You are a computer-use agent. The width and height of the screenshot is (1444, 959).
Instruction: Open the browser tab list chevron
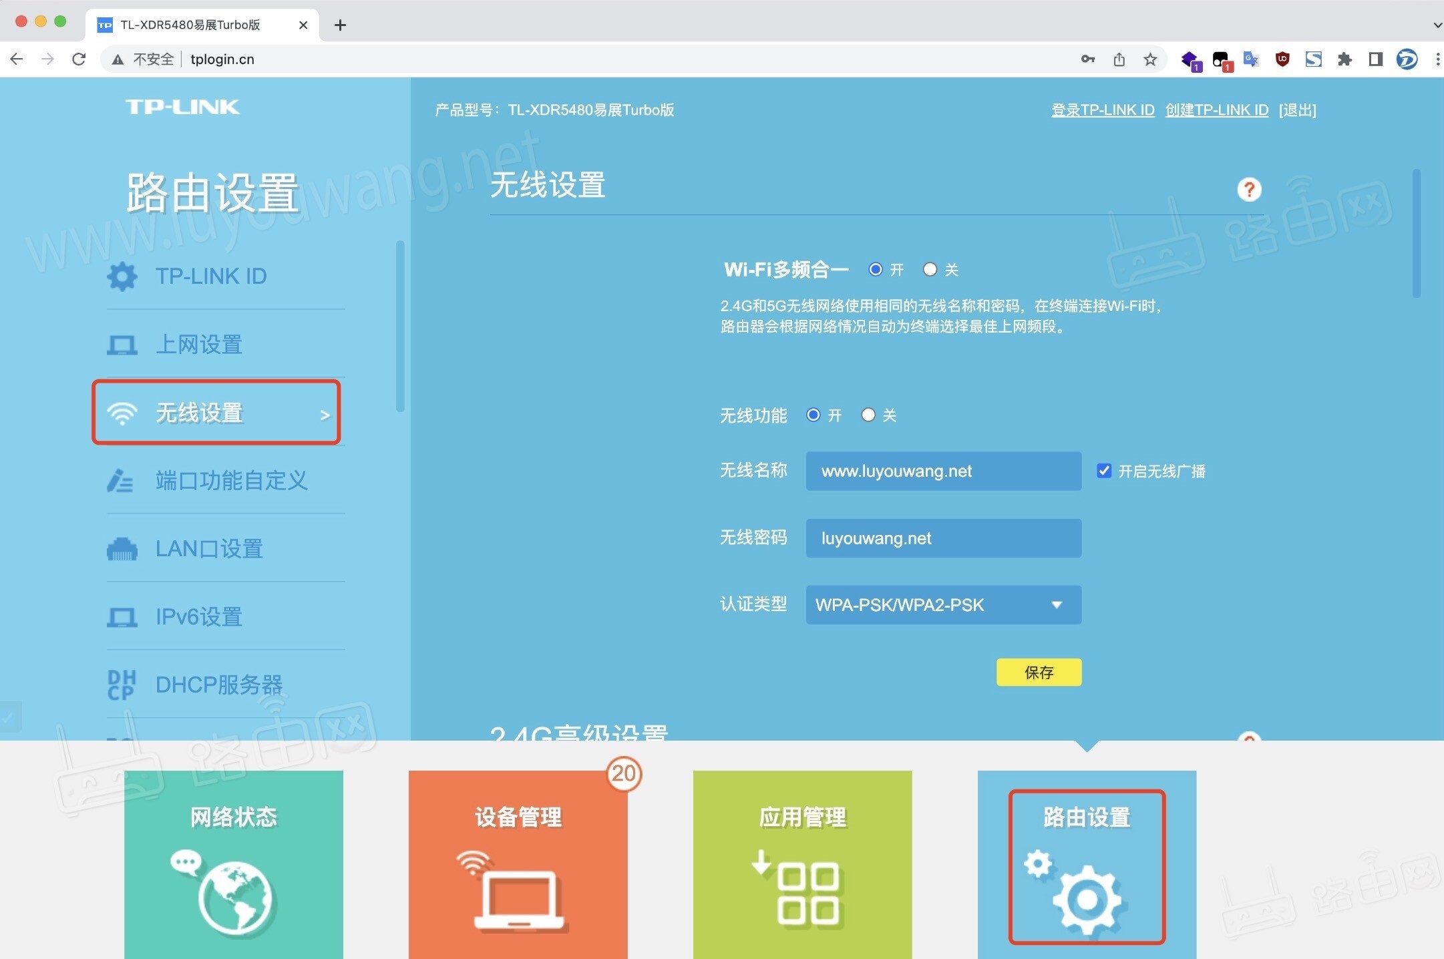coord(1437,25)
